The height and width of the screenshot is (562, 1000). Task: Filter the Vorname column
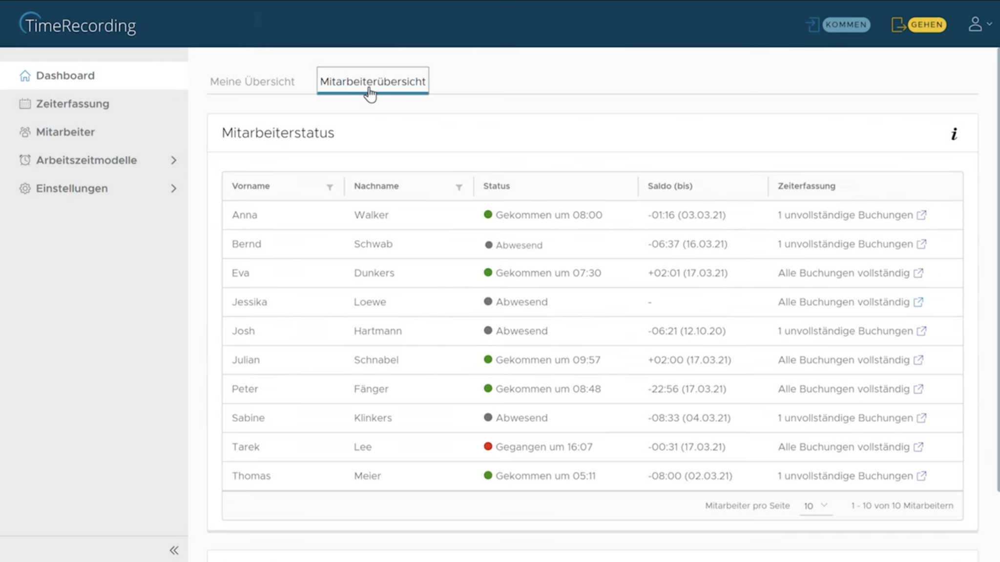(x=330, y=187)
